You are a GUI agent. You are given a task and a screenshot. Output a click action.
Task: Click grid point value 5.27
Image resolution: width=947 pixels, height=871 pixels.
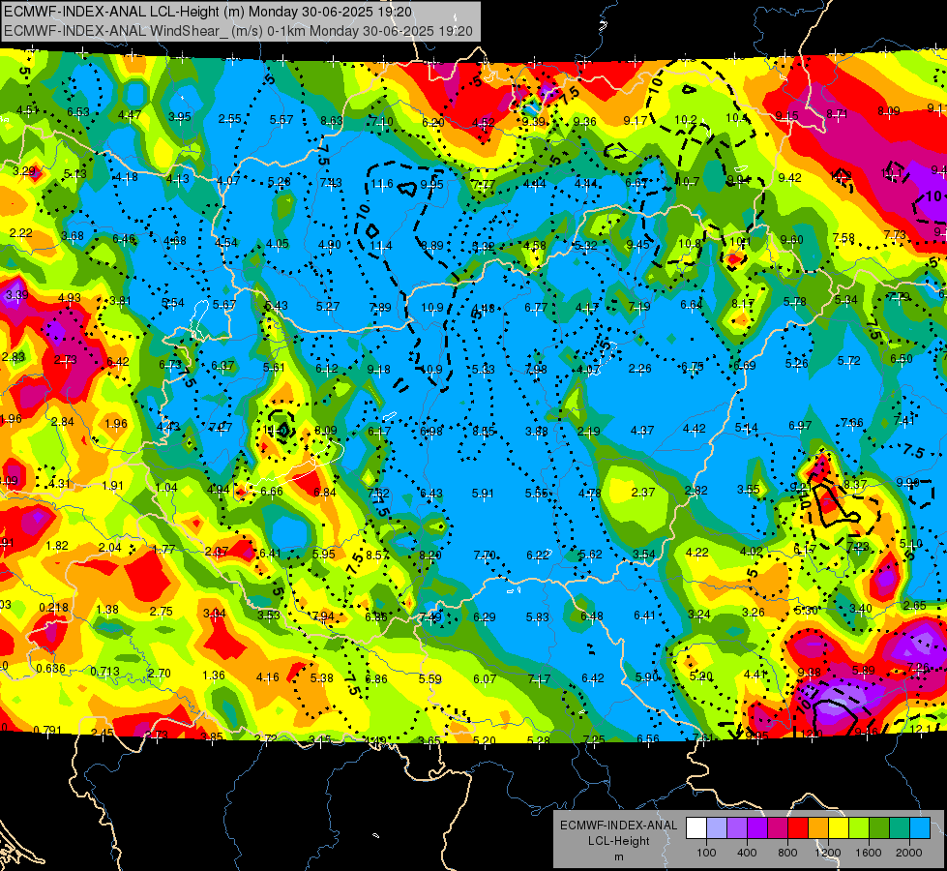(328, 307)
